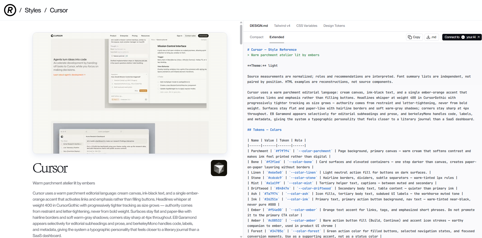
Task: Click the Cursor breadcrumb in the header
Action: [x=59, y=10]
